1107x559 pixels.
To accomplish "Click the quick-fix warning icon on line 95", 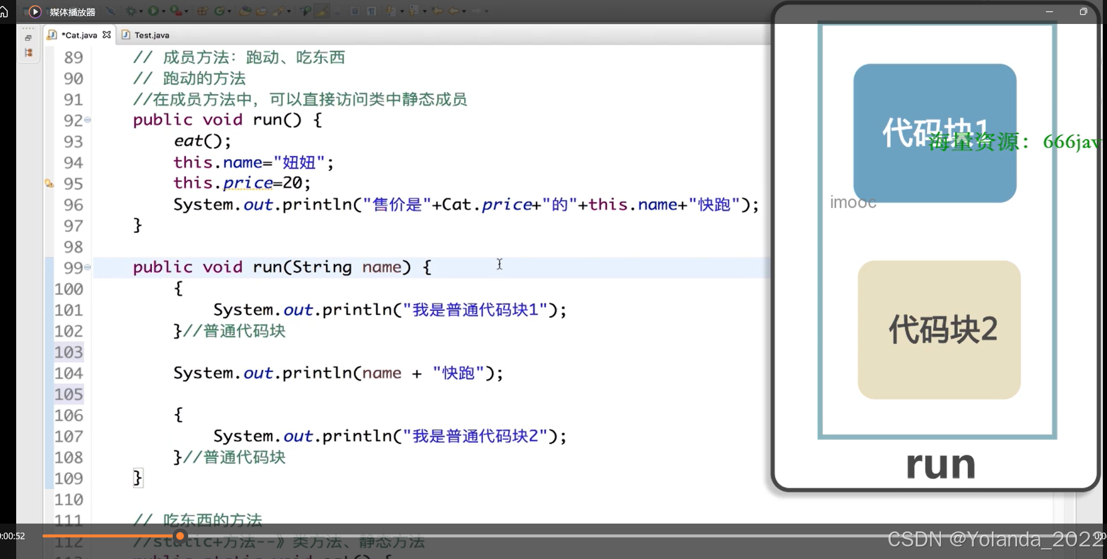I will (49, 183).
